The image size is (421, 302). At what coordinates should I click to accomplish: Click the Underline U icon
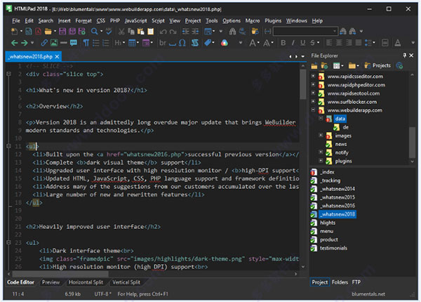[x=303, y=43]
